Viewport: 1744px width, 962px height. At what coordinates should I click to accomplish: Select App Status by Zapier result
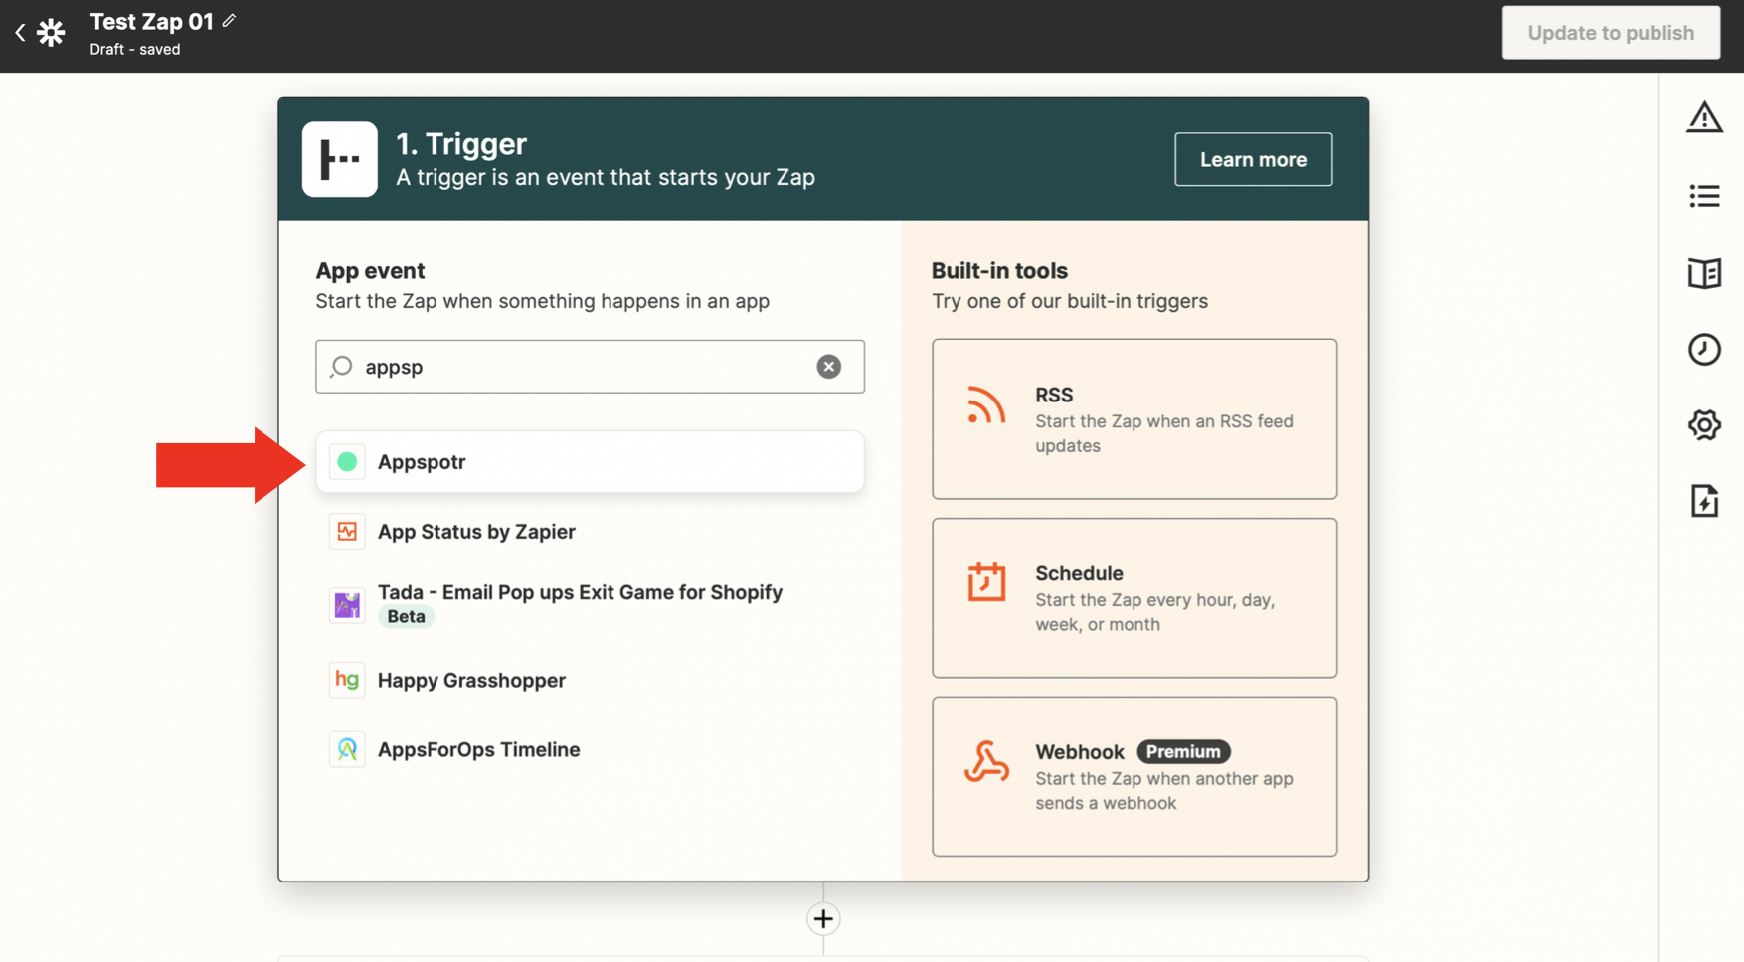click(x=590, y=532)
